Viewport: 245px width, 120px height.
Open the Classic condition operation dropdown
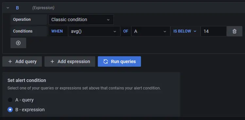(81, 20)
